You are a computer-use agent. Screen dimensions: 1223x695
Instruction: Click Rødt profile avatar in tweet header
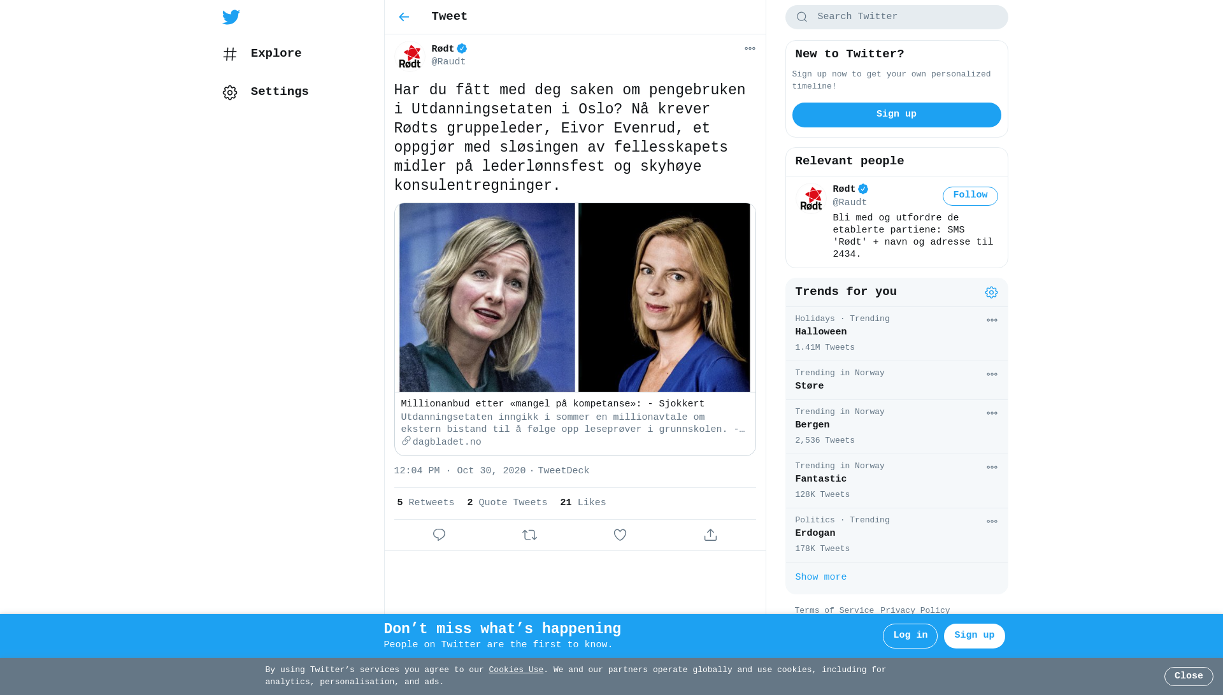[x=410, y=56]
